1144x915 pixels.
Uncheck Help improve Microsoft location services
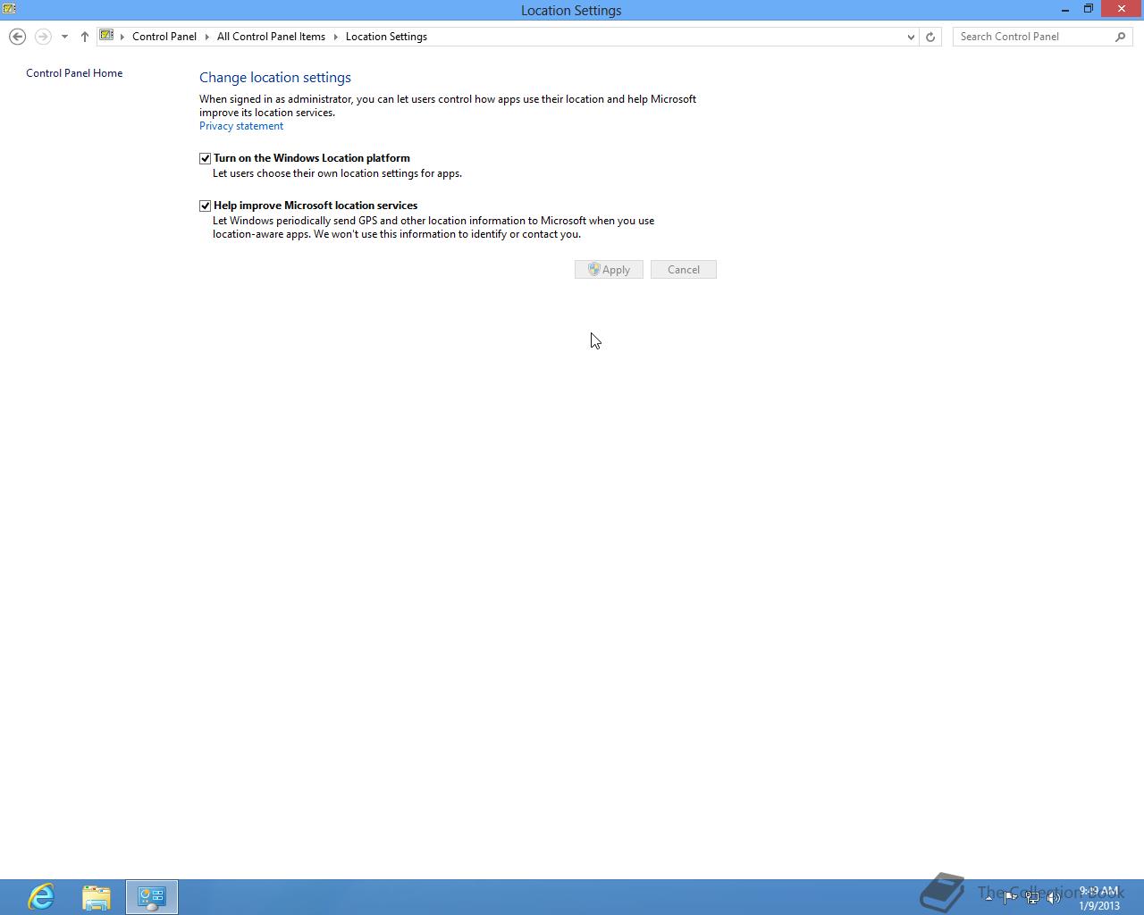[205, 206]
